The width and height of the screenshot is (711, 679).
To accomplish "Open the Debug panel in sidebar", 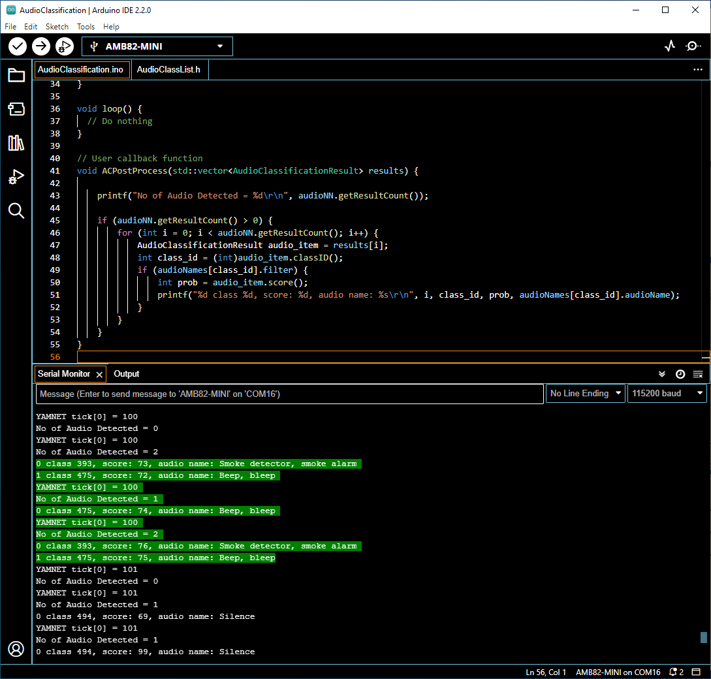I will (x=16, y=177).
